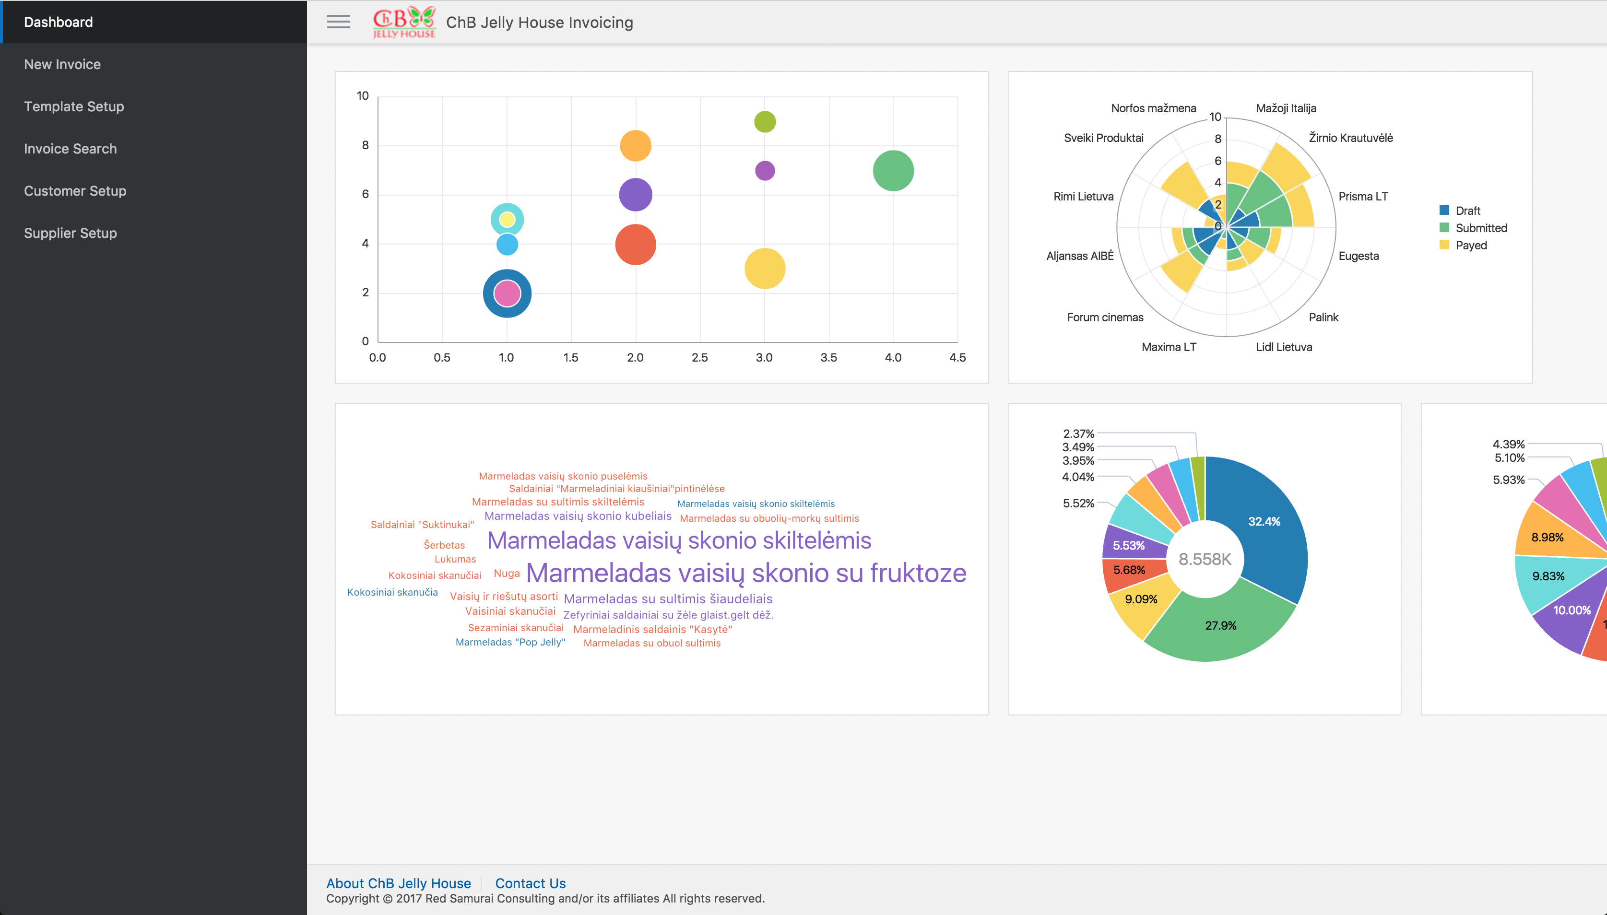Open Invoice Search in sidebar

(70, 148)
